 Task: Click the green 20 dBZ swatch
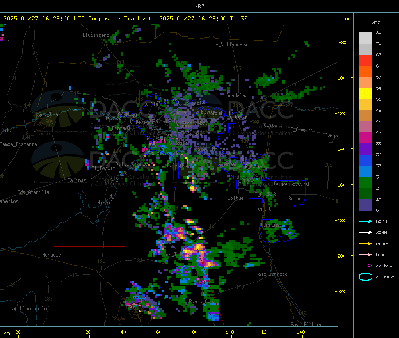[x=365, y=182]
